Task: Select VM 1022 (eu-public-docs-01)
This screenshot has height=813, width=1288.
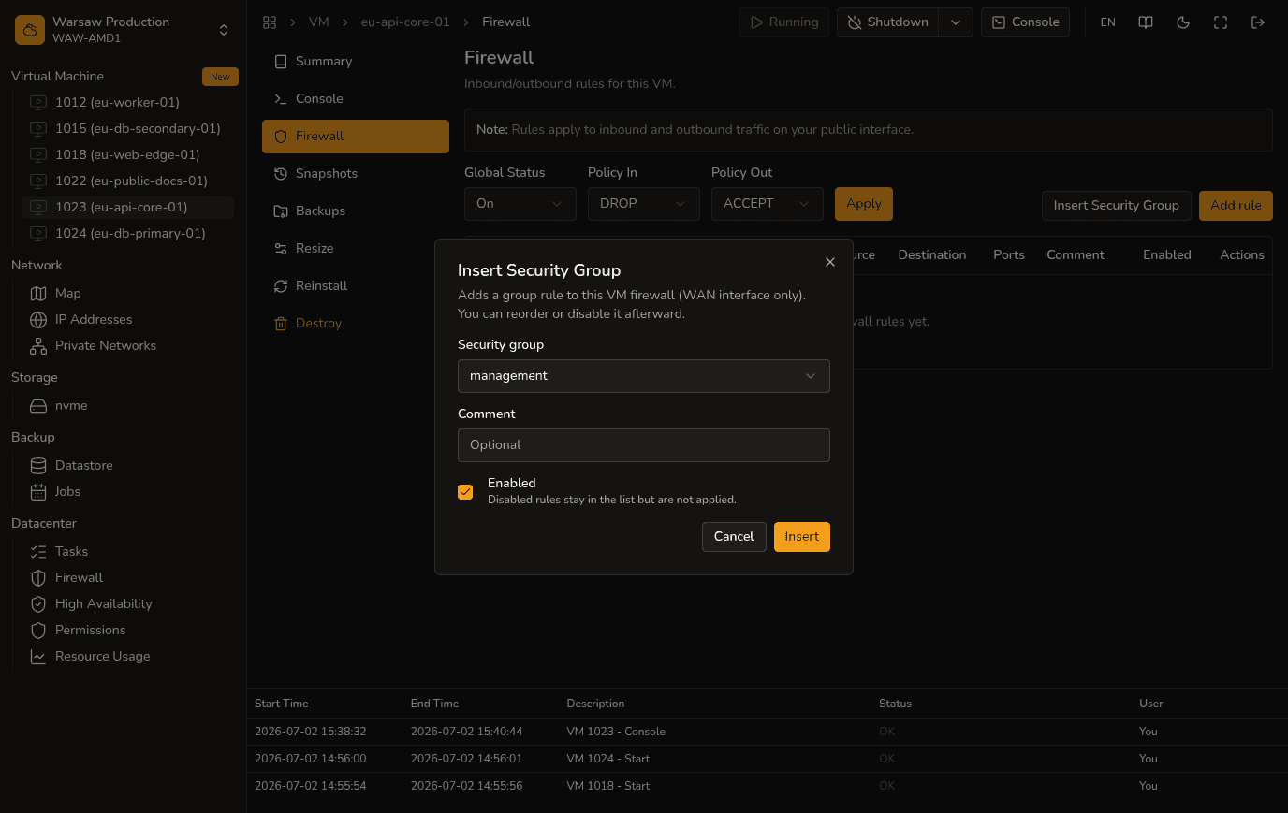Action: [128, 181]
